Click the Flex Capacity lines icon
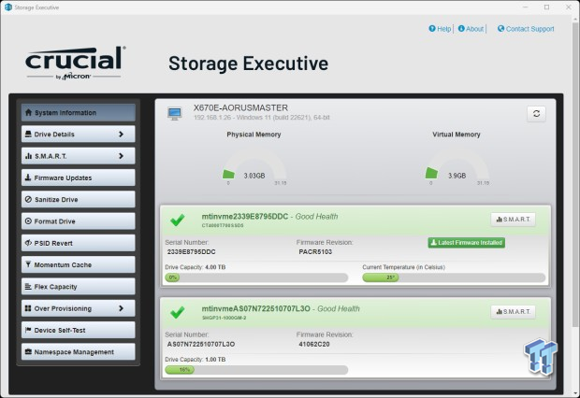This screenshot has width=580, height=398. tap(28, 287)
